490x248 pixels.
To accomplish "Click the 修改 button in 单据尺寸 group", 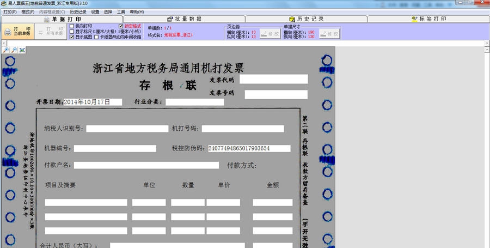I will coord(329,34).
